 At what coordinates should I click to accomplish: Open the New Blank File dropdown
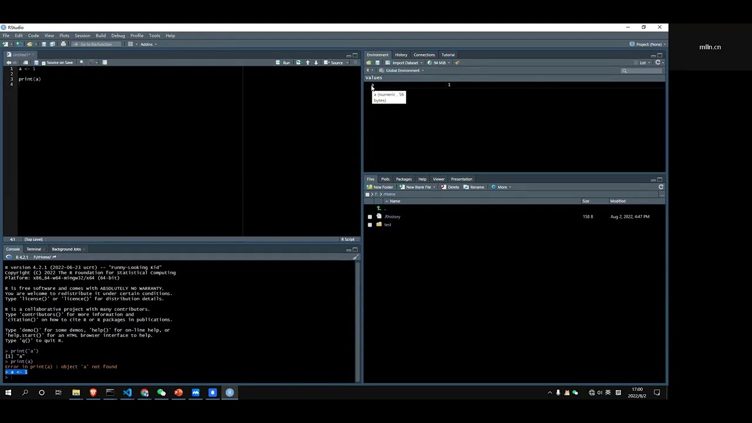(417, 187)
